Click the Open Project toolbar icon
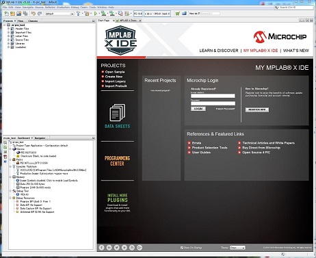This screenshot has width=316, height=258. click(19, 14)
